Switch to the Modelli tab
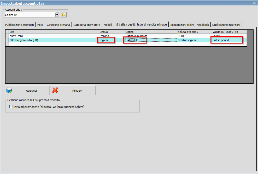258x174 pixels. pyautogui.click(x=108, y=25)
